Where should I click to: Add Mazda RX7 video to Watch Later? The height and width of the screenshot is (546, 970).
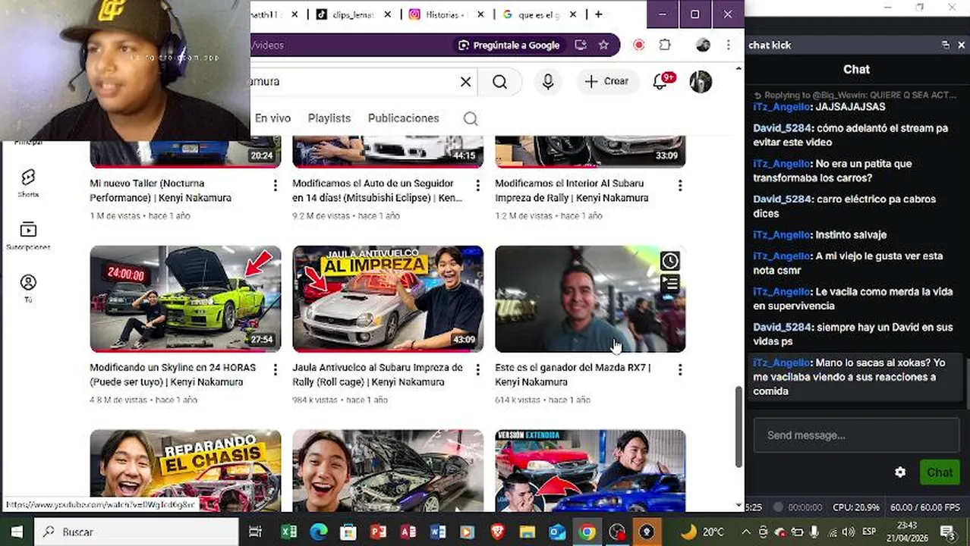pyautogui.click(x=670, y=262)
